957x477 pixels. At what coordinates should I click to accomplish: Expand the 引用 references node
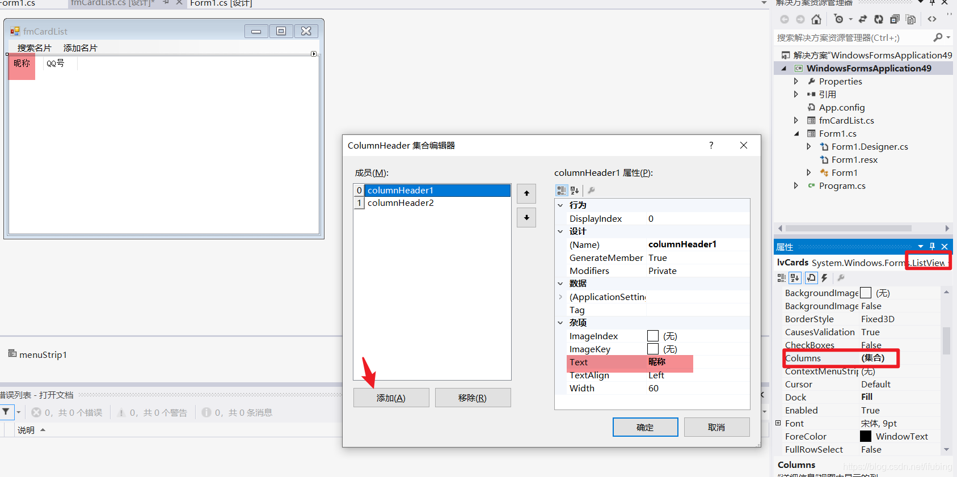pyautogui.click(x=796, y=94)
